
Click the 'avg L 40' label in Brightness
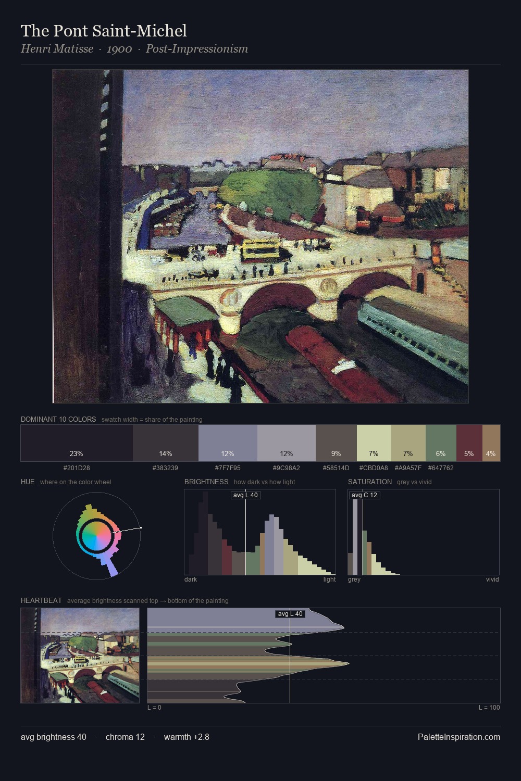coord(245,495)
